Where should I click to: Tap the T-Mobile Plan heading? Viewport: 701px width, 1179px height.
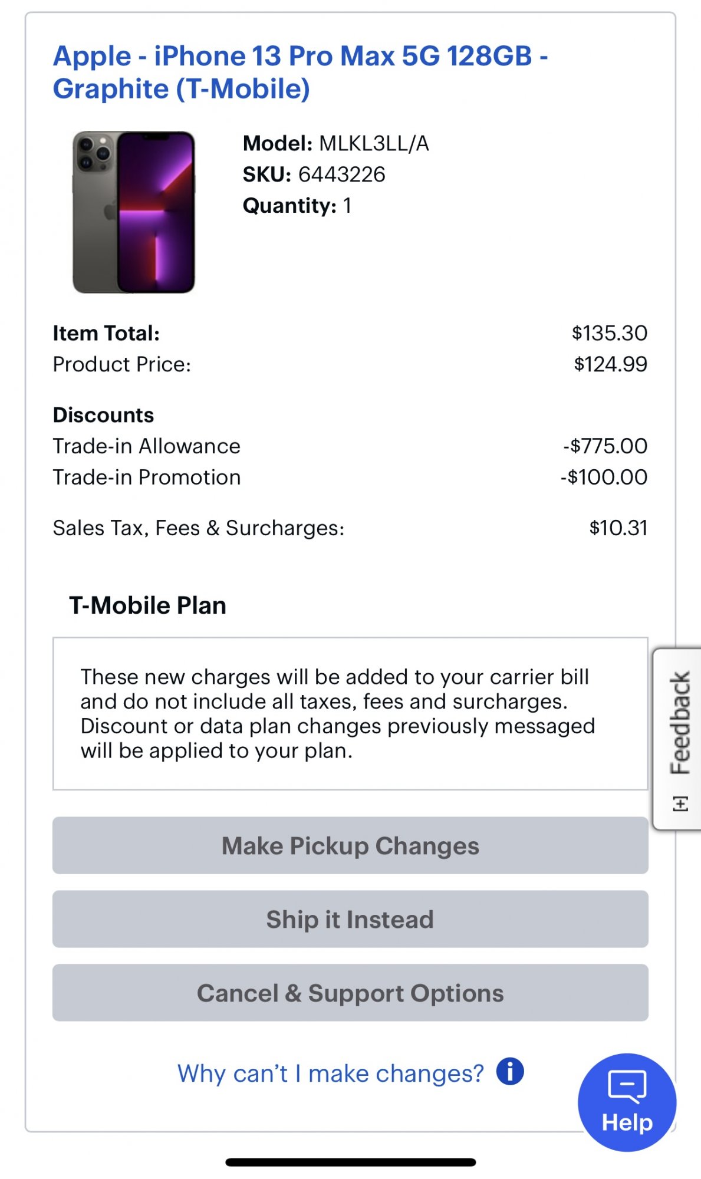[x=147, y=605]
